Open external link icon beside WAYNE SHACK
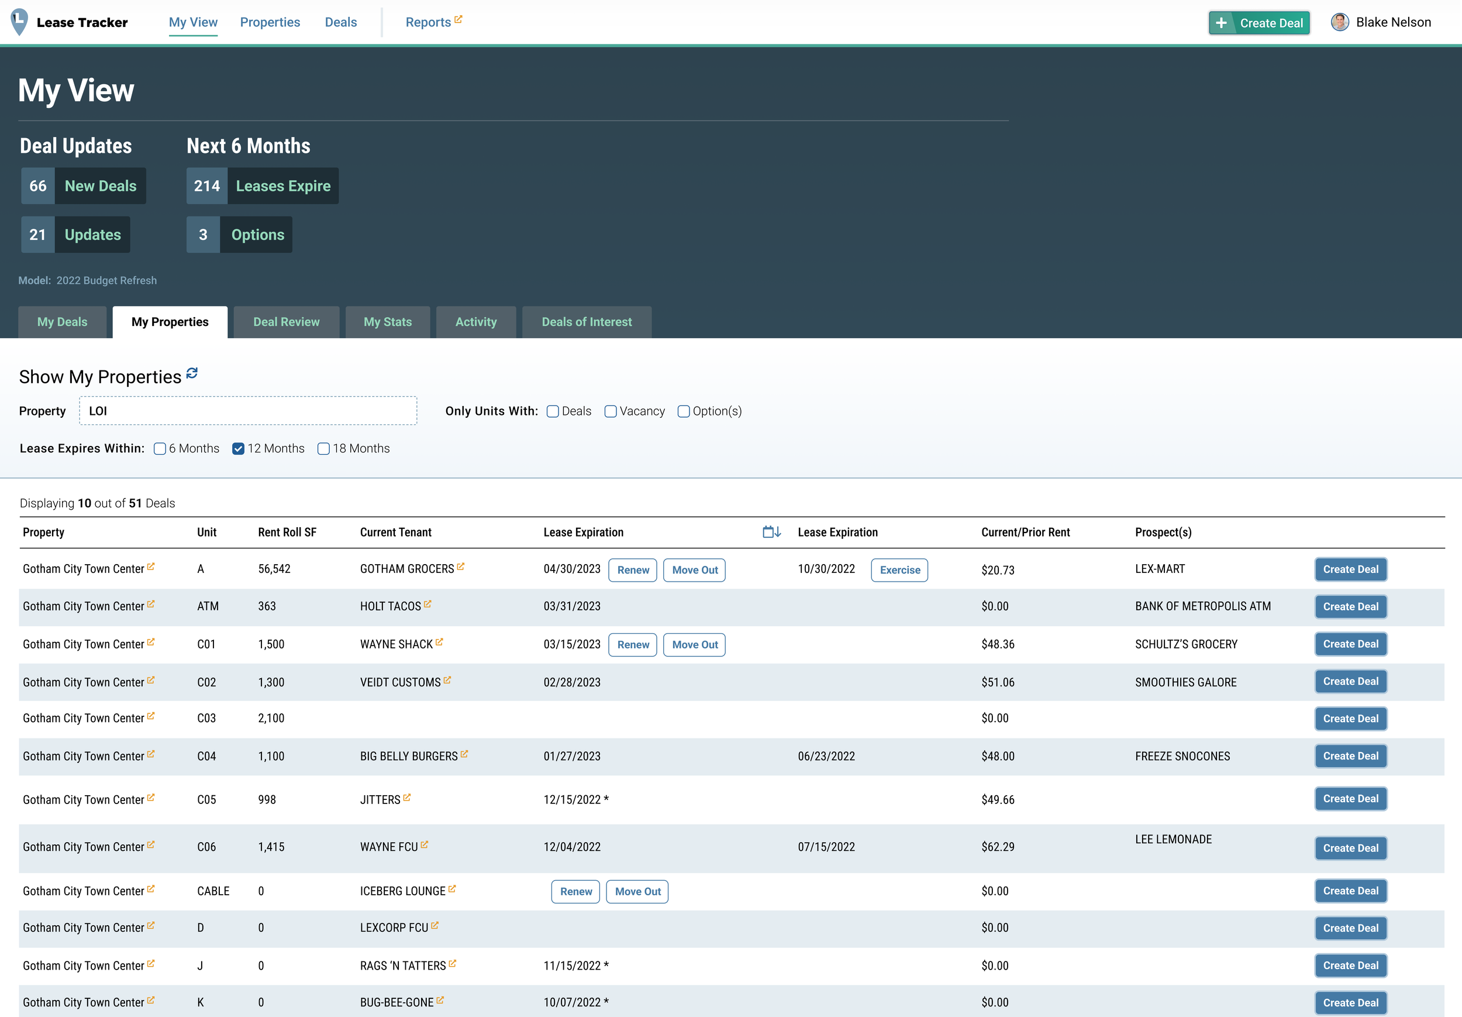 pyautogui.click(x=439, y=643)
